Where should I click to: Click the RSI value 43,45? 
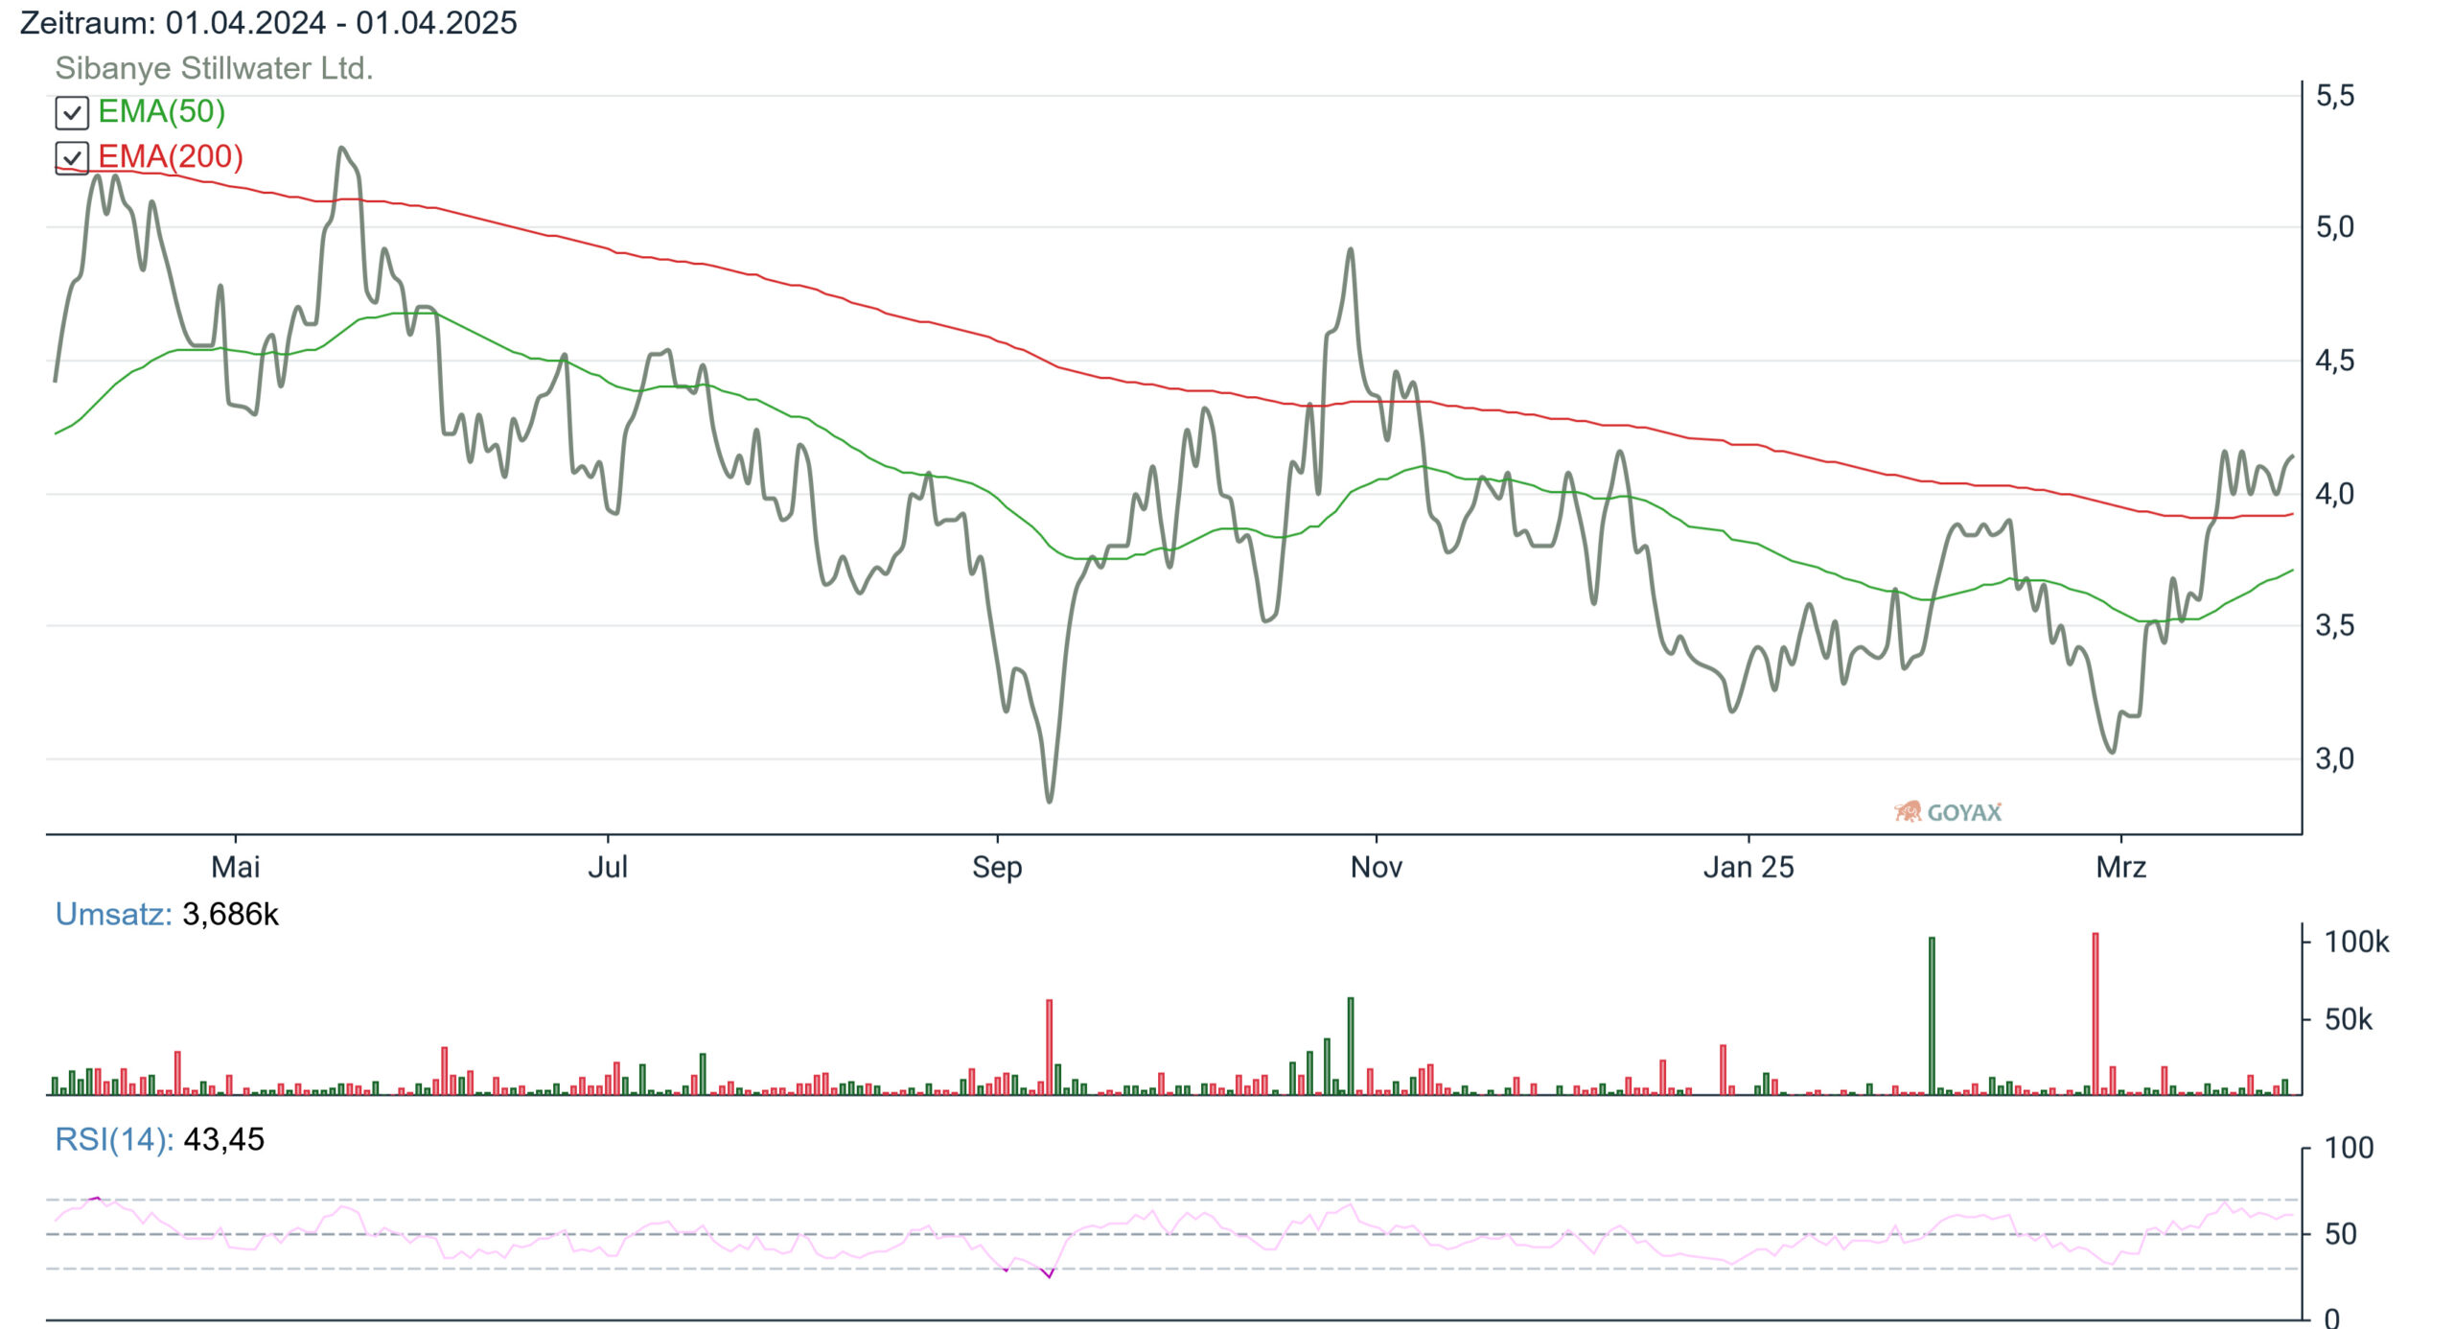click(x=223, y=1139)
